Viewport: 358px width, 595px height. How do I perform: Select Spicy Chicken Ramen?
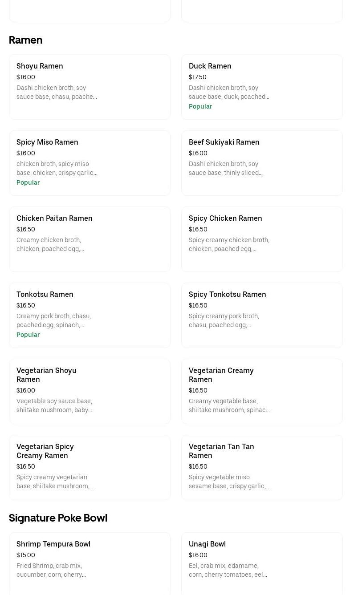262,239
